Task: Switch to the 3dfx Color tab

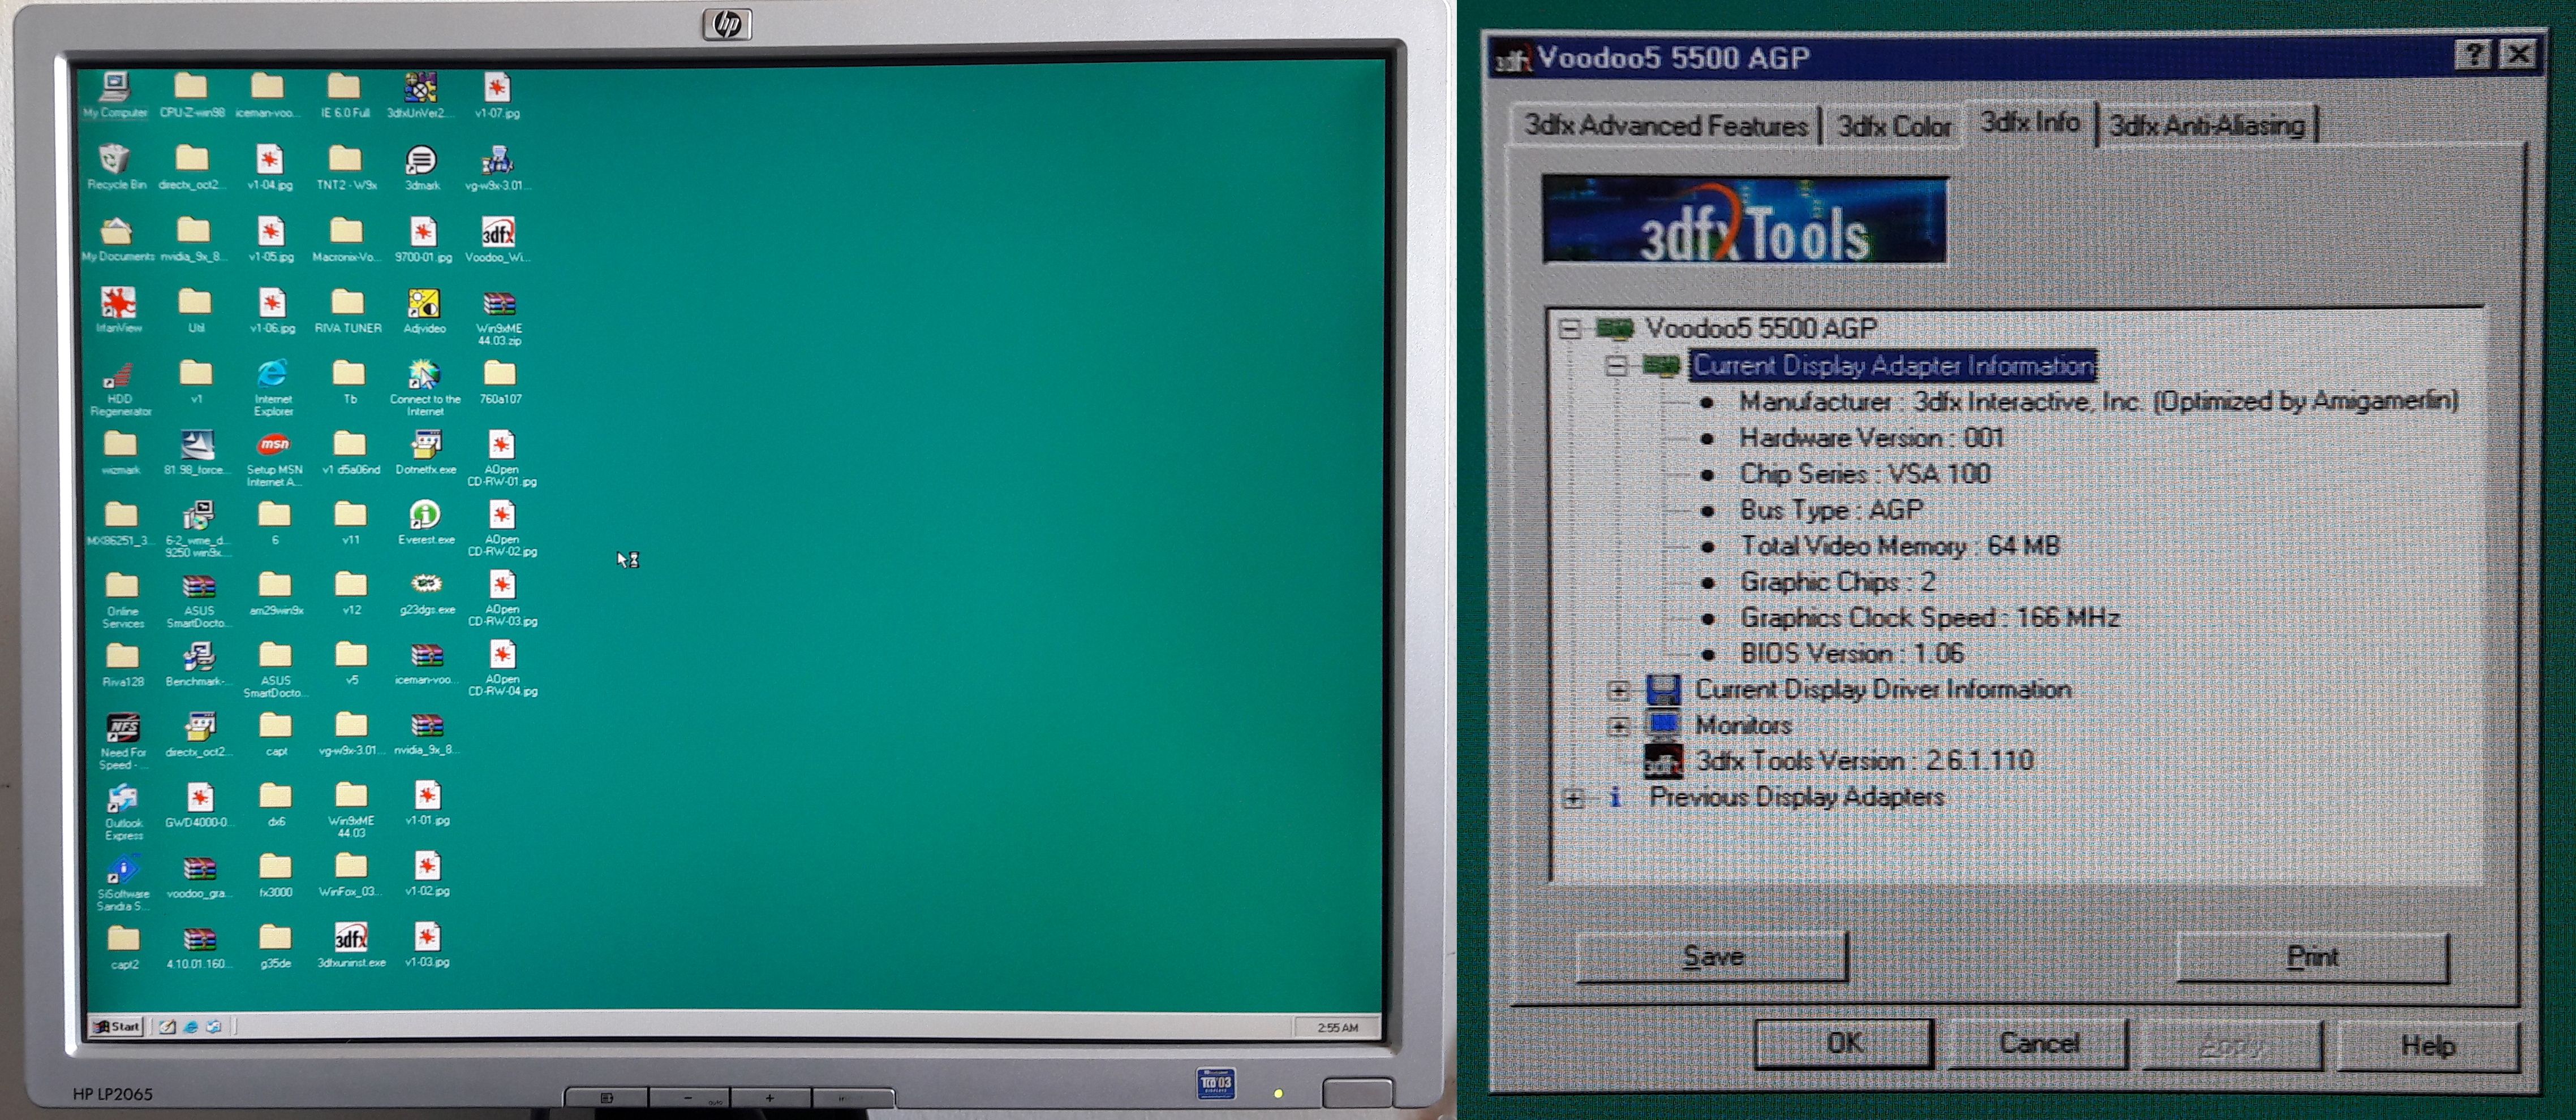Action: click(x=1894, y=127)
